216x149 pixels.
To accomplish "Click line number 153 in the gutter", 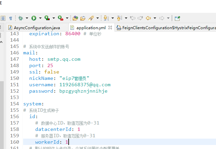I will [x=15, y=98].
